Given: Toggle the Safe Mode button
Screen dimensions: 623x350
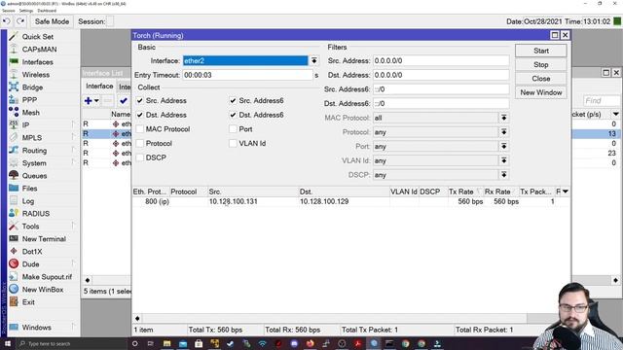Looking at the screenshot, I should coord(52,21).
